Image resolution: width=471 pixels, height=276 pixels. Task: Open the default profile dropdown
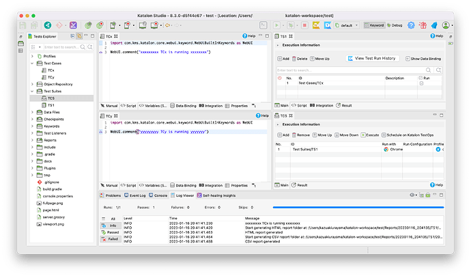pos(347,25)
